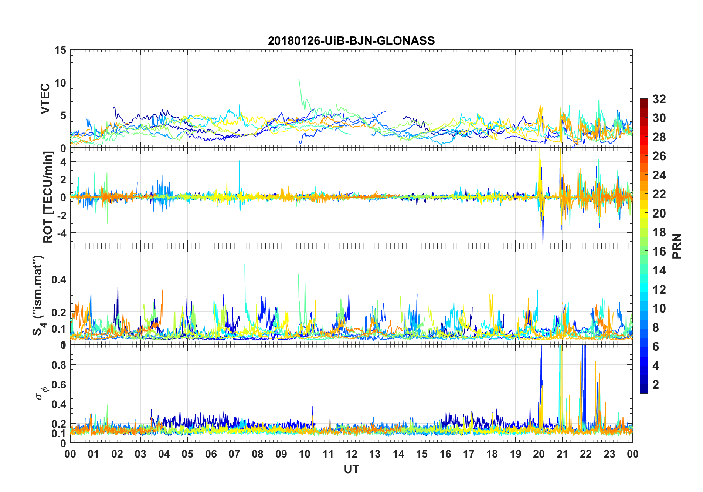The image size is (703, 492).
Task: Click the PRN colorbar label
Action: click(x=677, y=246)
